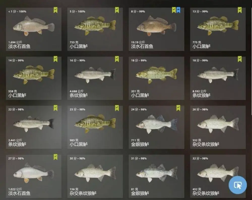Click the green check bookmark on 558 克 card

(x=55, y=59)
